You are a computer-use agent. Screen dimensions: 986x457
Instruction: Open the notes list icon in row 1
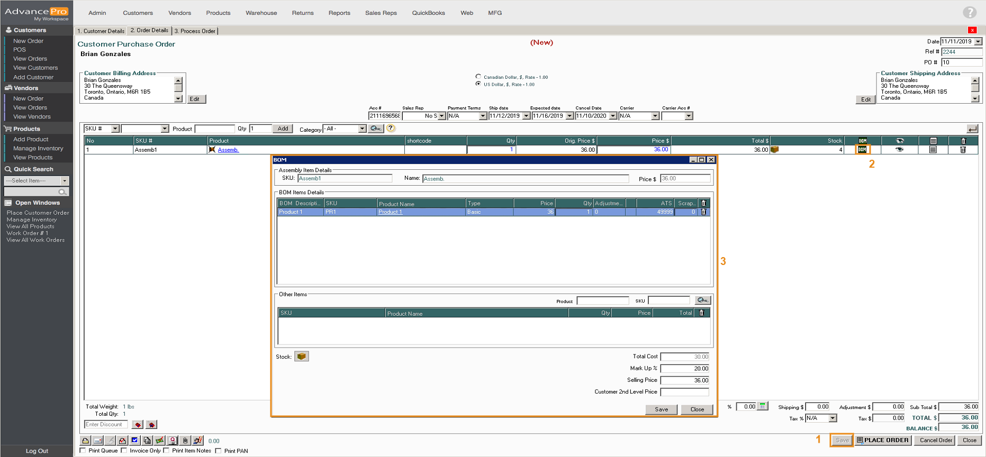coord(933,150)
